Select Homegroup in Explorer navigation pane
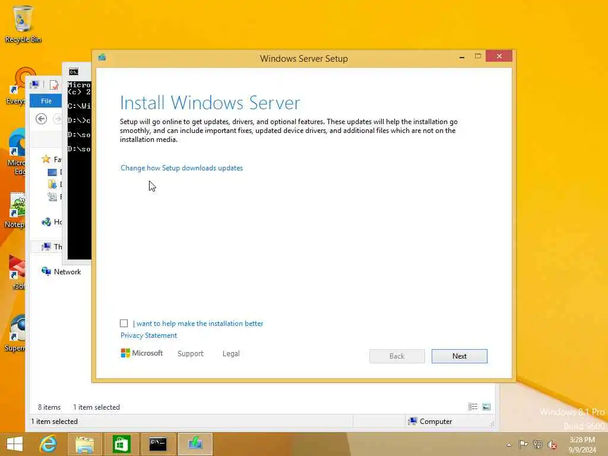Viewport: 608px width, 456px height. pos(52,222)
